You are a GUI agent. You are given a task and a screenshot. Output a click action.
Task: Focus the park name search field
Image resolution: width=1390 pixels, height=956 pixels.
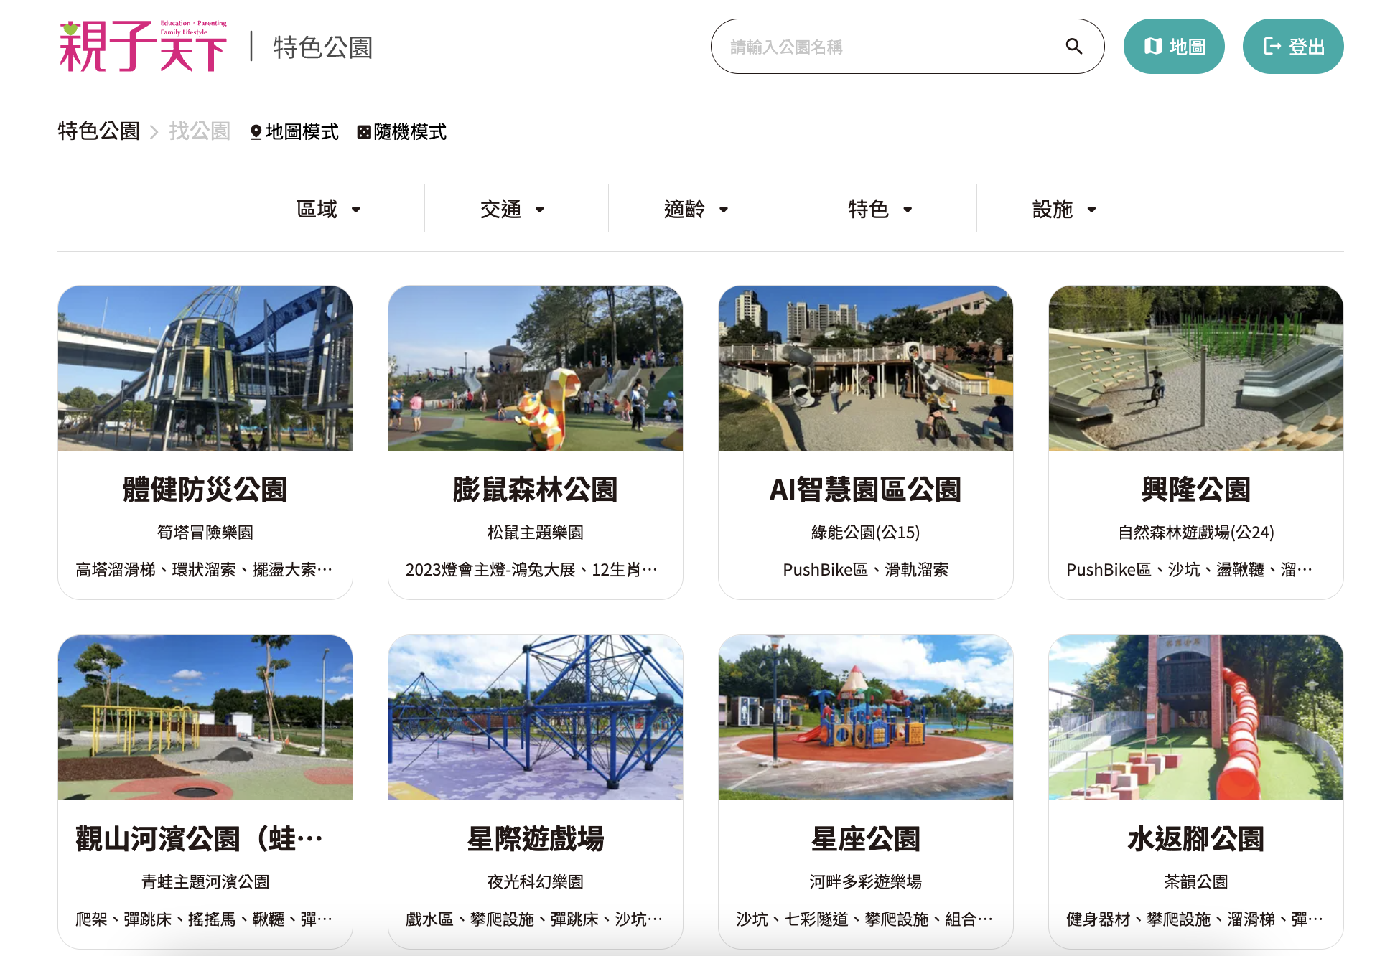890,47
